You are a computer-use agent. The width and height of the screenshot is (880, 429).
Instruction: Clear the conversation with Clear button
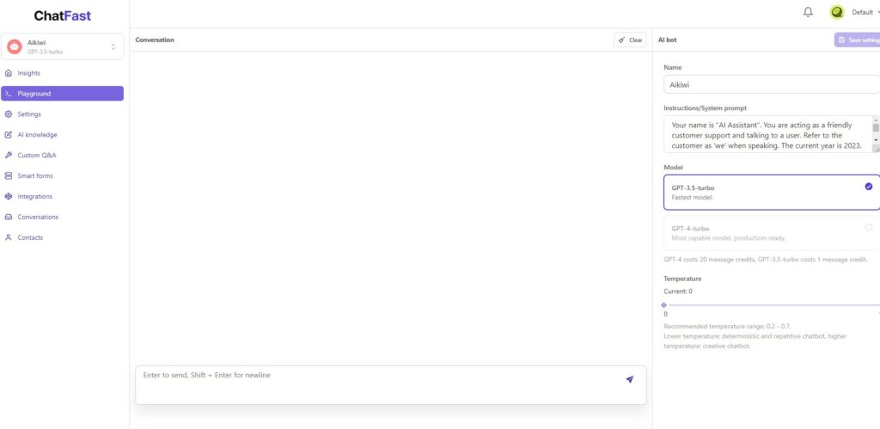point(630,40)
